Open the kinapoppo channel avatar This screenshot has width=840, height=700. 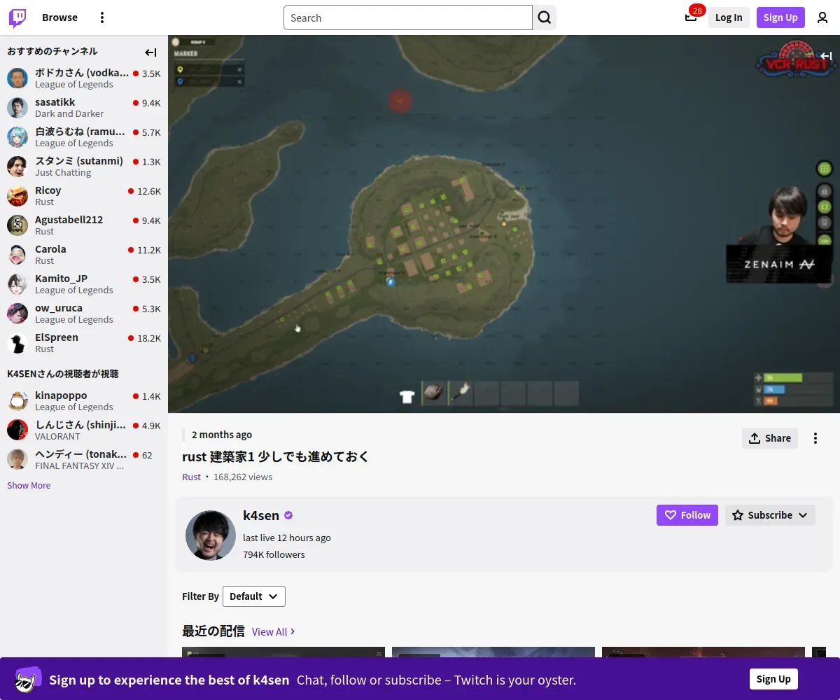tap(17, 401)
